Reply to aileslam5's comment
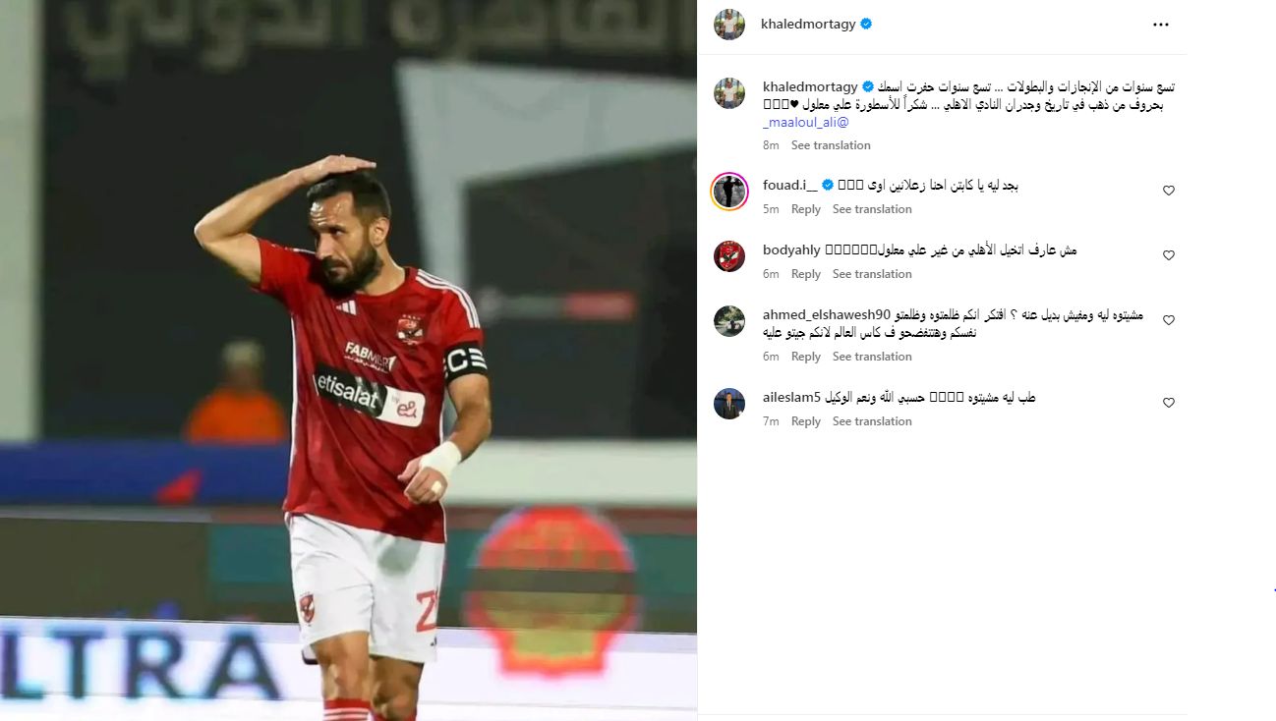The height and width of the screenshot is (721, 1276). pyautogui.click(x=806, y=421)
